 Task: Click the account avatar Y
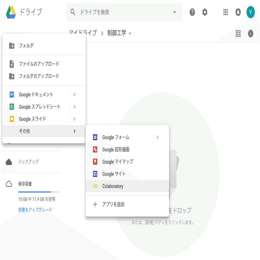coord(250,12)
